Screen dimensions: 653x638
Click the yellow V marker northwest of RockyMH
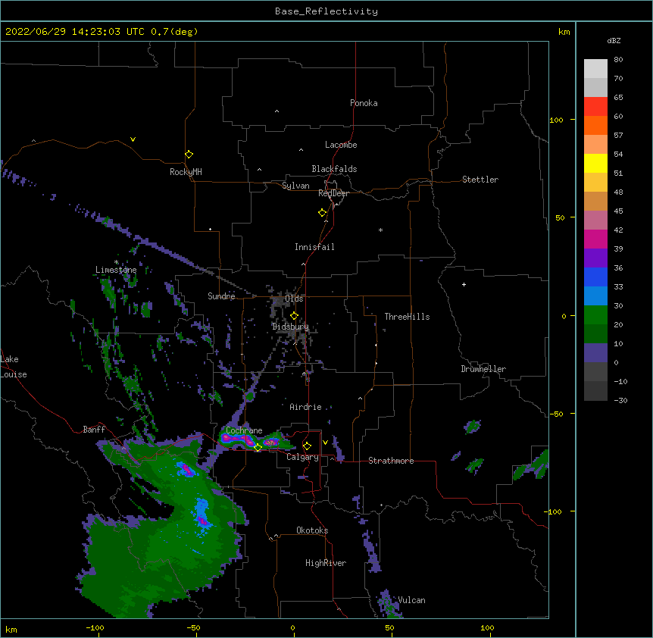point(133,139)
